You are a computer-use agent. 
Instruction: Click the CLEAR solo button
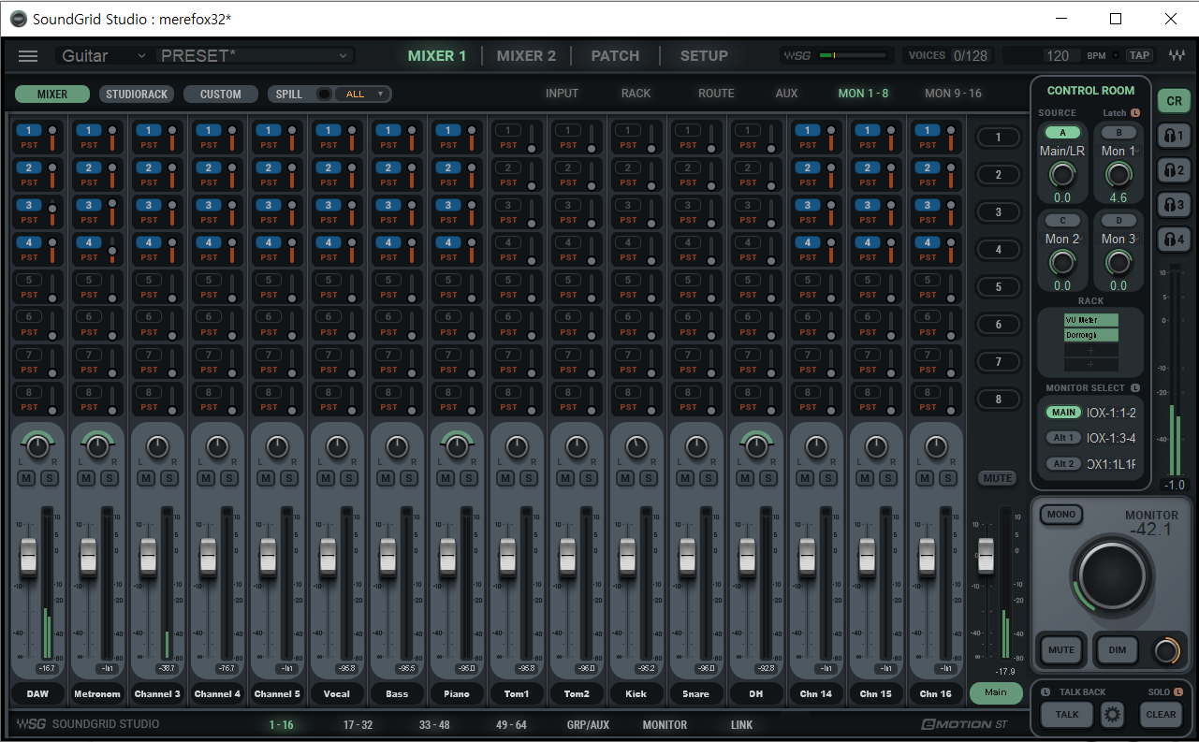1161,715
